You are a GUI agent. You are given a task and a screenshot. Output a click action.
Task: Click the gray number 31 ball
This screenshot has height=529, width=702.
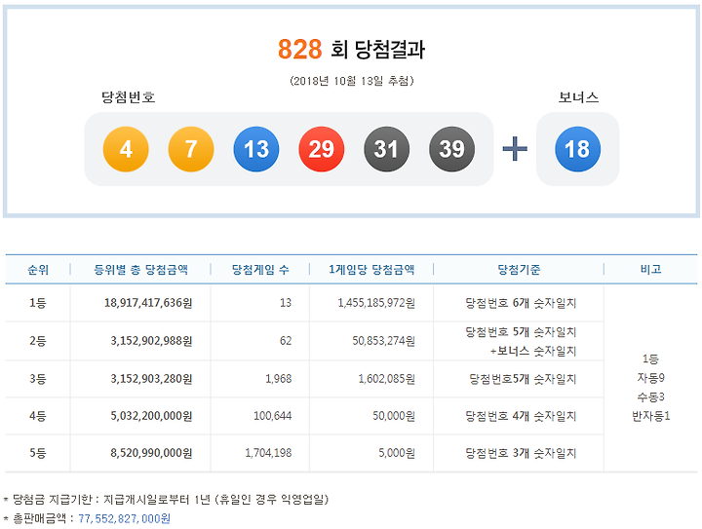386,149
